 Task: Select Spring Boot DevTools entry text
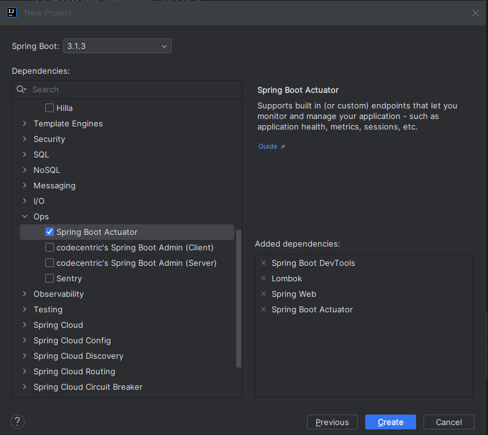313,263
